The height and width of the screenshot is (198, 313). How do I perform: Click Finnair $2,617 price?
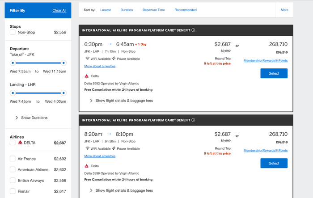click(60, 191)
